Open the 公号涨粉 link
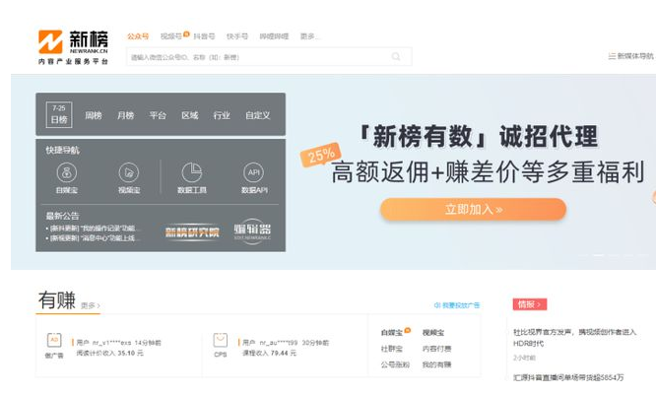The image size is (656, 395). point(395,364)
